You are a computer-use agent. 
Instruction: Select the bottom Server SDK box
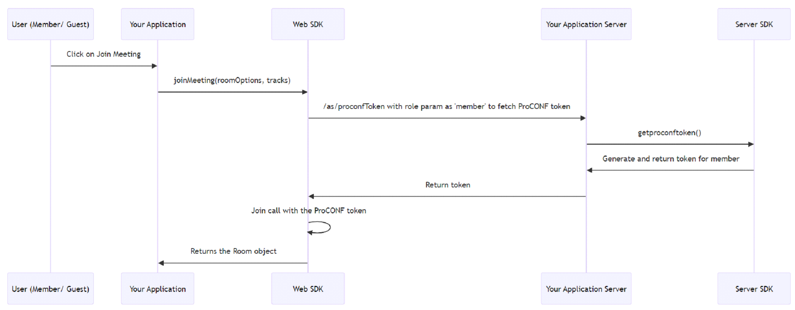pyautogui.click(x=754, y=289)
